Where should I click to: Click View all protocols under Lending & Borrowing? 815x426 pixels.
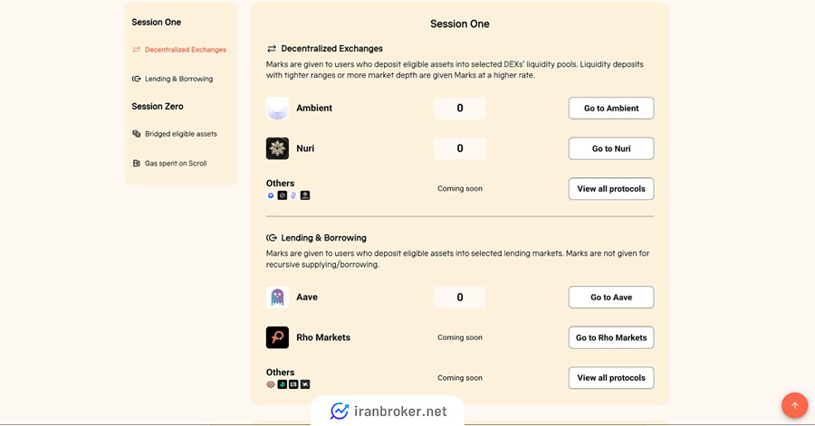click(611, 378)
